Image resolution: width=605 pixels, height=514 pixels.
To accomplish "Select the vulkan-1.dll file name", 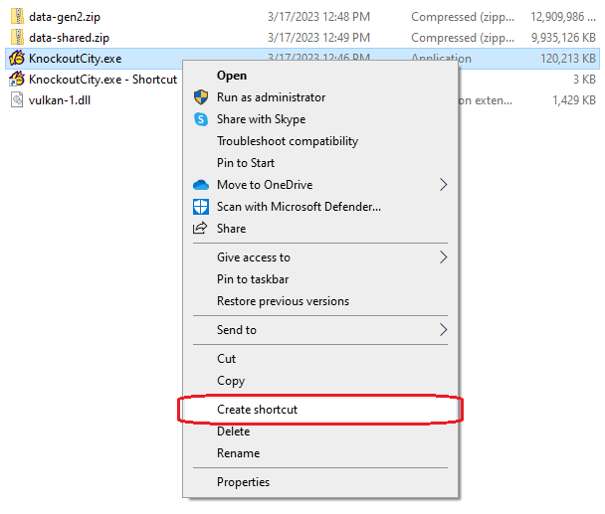I will [x=61, y=100].
